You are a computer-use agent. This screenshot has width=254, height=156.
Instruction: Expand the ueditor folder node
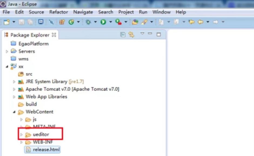(x=21, y=134)
